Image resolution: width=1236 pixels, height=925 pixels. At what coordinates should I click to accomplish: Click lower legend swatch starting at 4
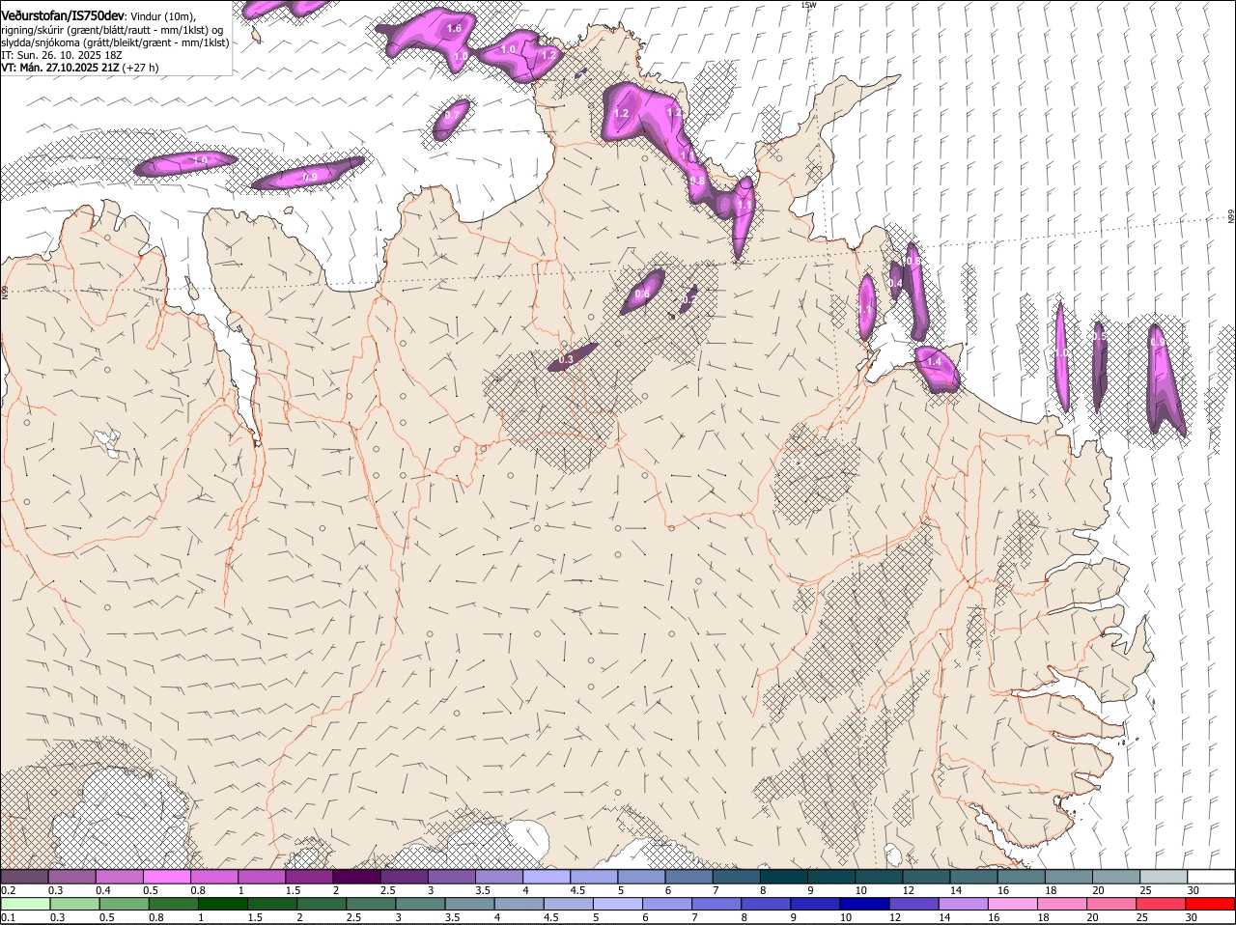pos(520,905)
